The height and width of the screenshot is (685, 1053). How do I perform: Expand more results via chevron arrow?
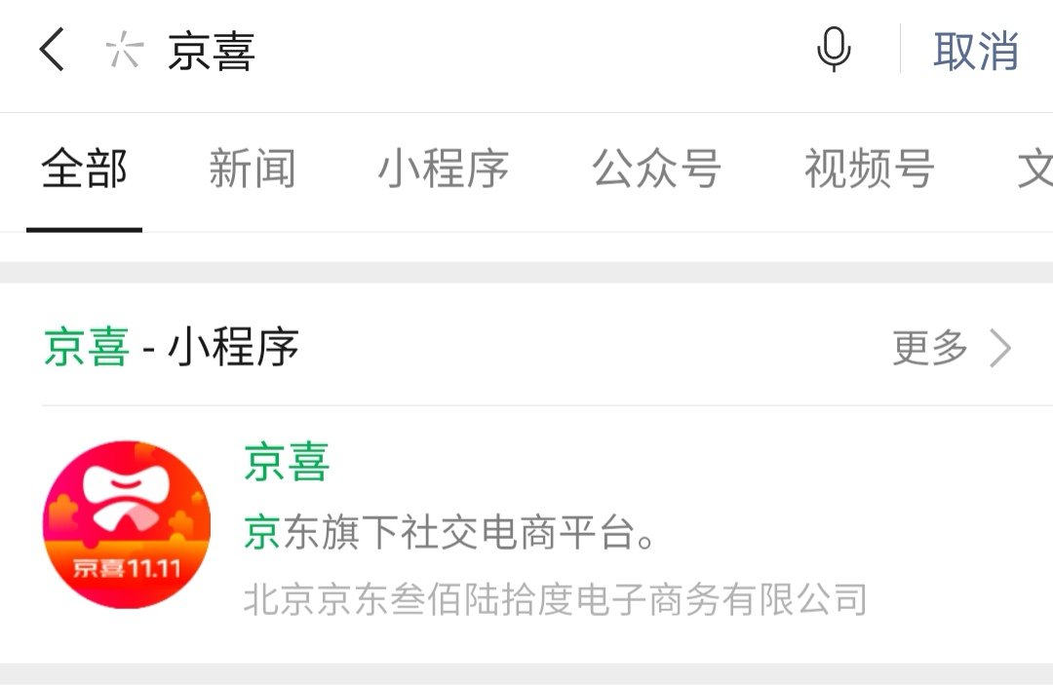tap(1000, 348)
